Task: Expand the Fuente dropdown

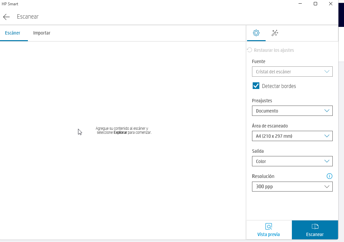Action: point(292,72)
